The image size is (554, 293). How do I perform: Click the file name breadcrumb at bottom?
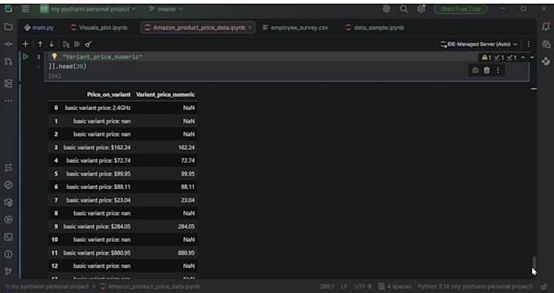[x=151, y=286]
